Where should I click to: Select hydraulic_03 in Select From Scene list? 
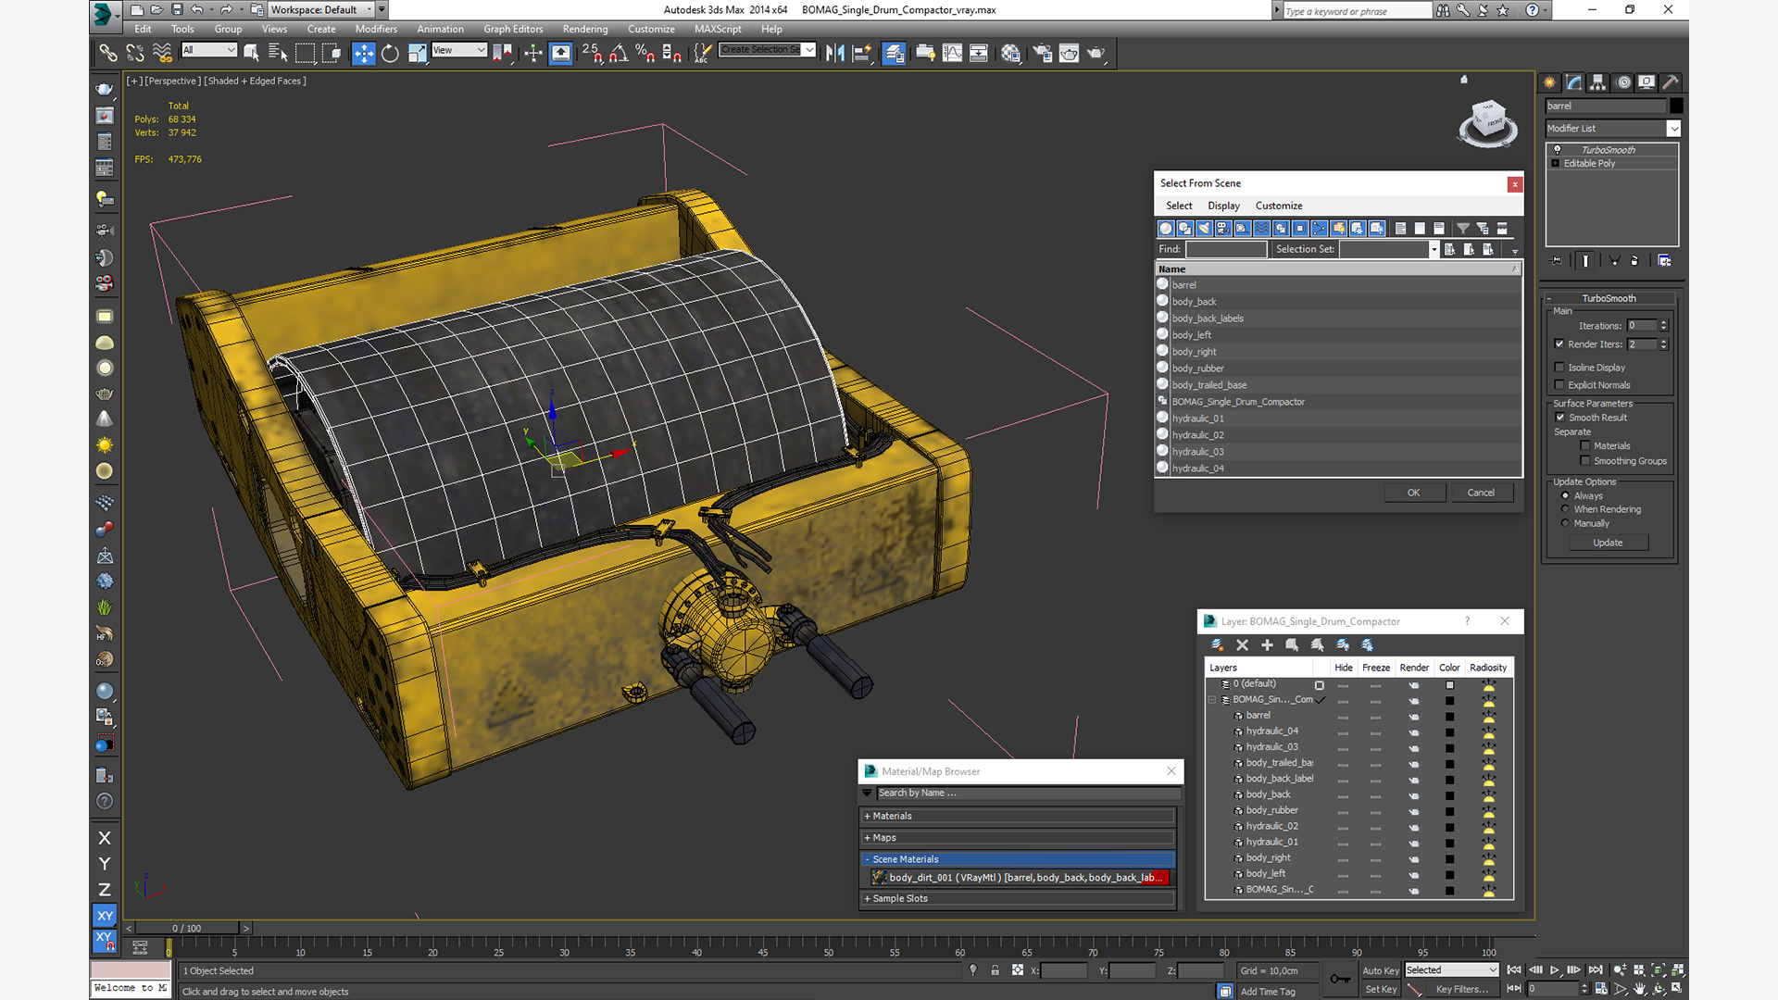point(1338,452)
